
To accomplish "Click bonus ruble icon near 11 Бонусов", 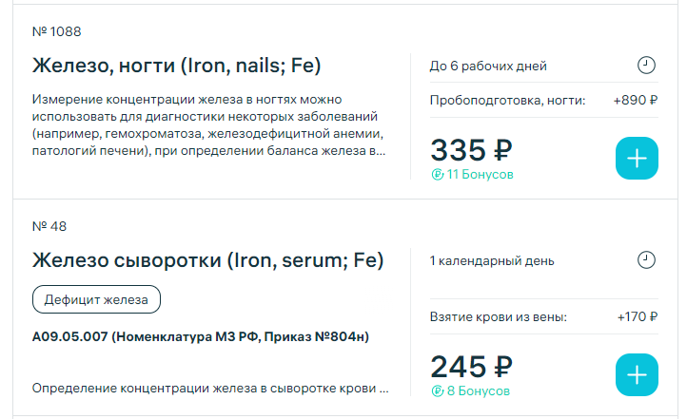I will click(438, 175).
